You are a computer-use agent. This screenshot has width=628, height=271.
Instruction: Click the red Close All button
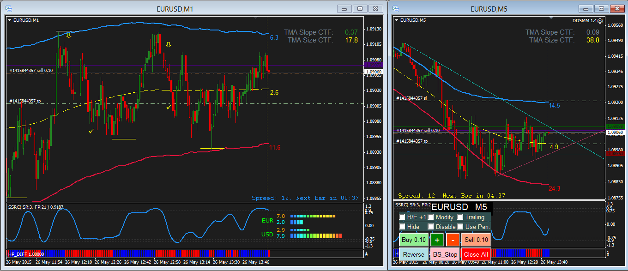pyautogui.click(x=476, y=254)
